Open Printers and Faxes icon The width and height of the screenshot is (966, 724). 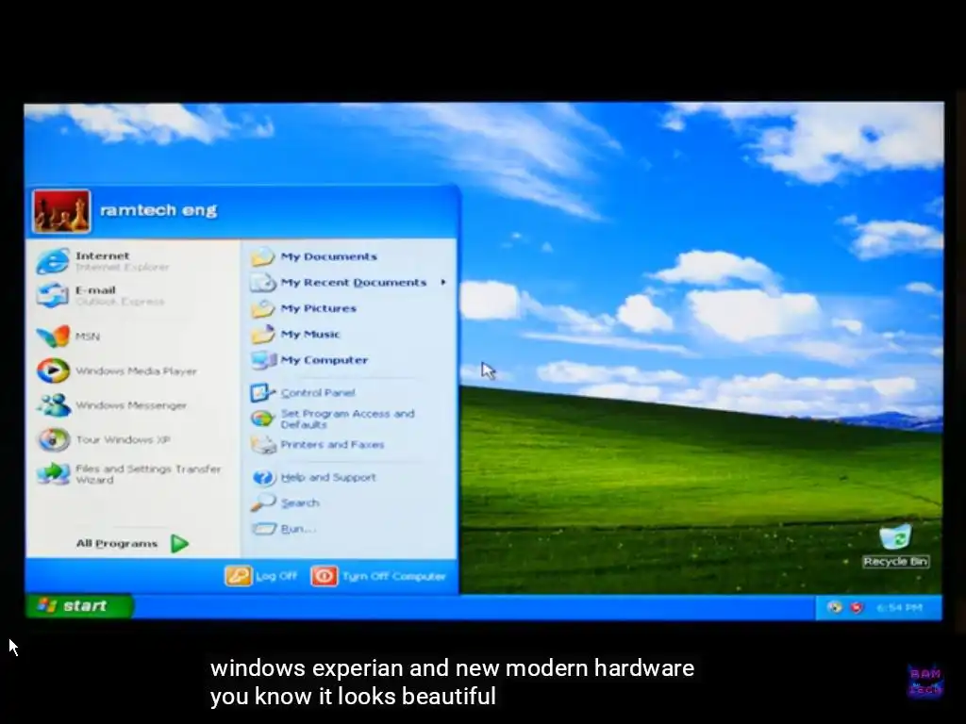(264, 445)
